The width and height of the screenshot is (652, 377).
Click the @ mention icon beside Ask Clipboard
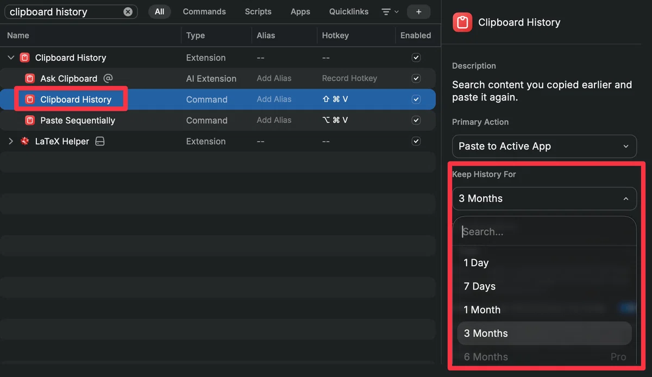click(108, 78)
